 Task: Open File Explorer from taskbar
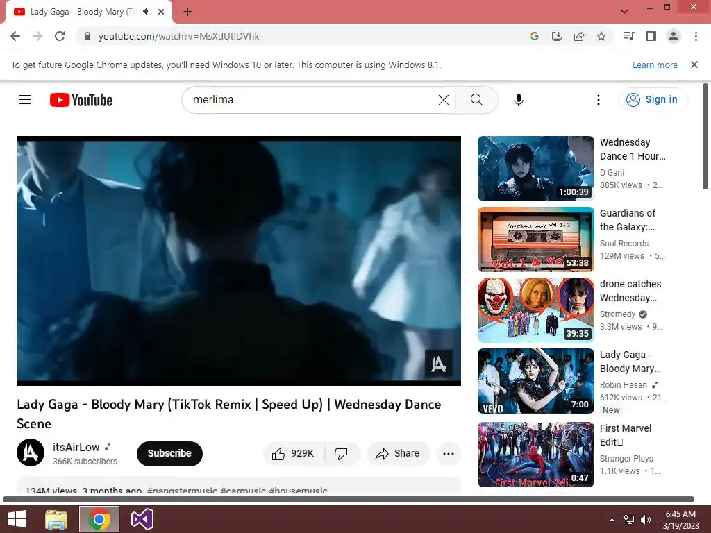56,519
